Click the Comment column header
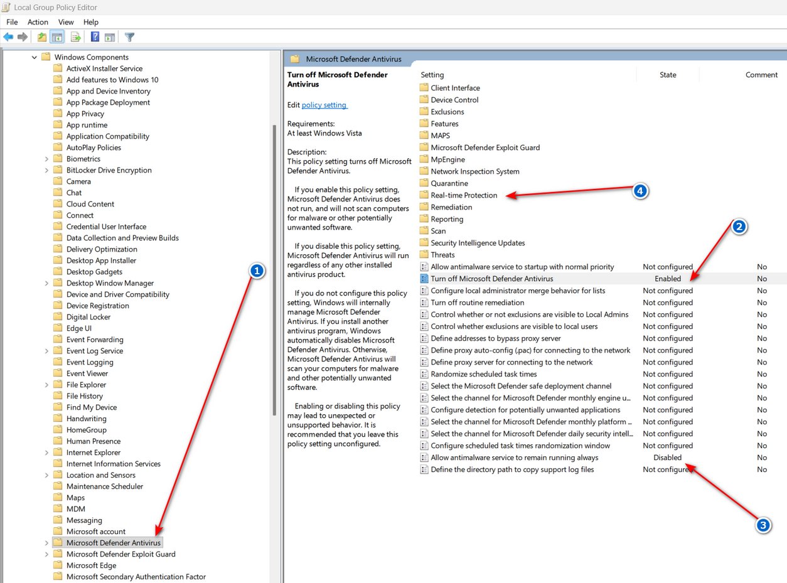787x583 pixels. tap(761, 75)
